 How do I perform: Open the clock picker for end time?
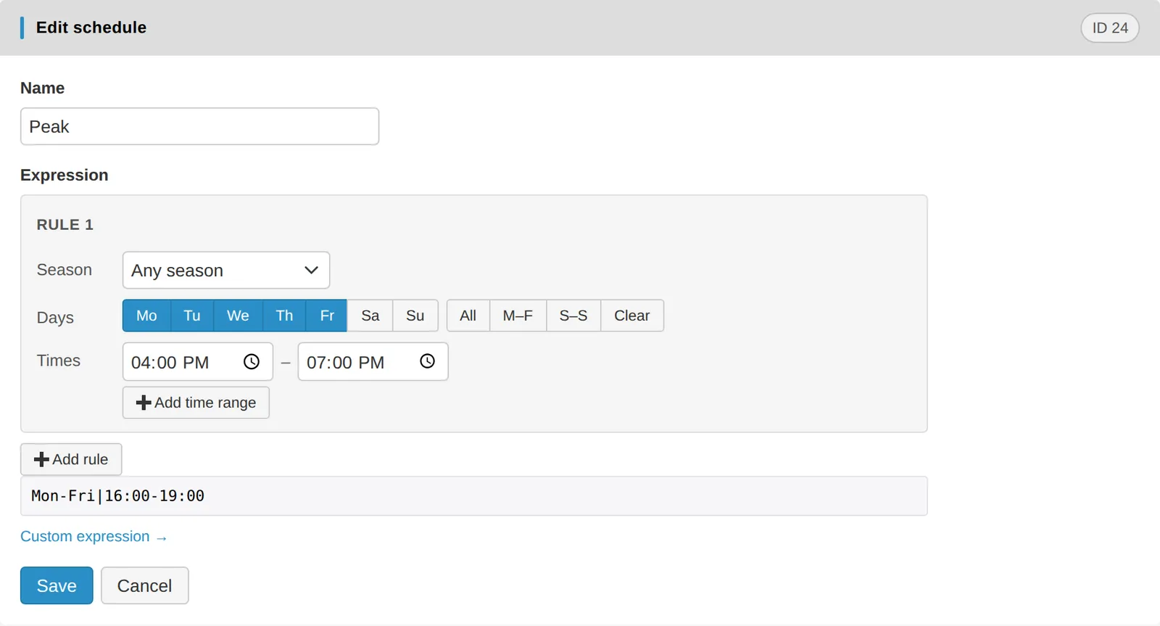pyautogui.click(x=427, y=361)
